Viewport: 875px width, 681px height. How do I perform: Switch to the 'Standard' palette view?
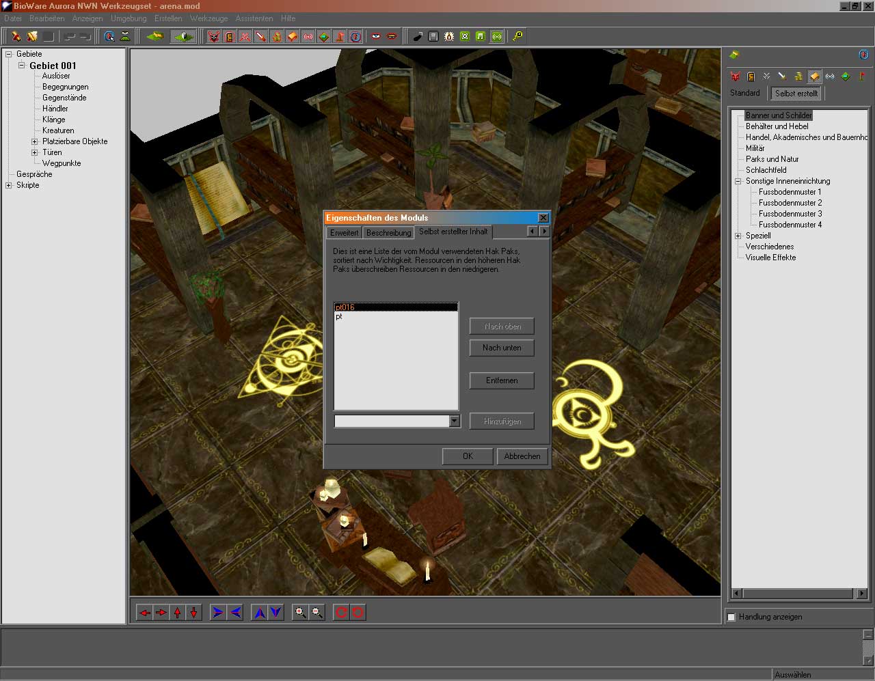click(x=744, y=93)
